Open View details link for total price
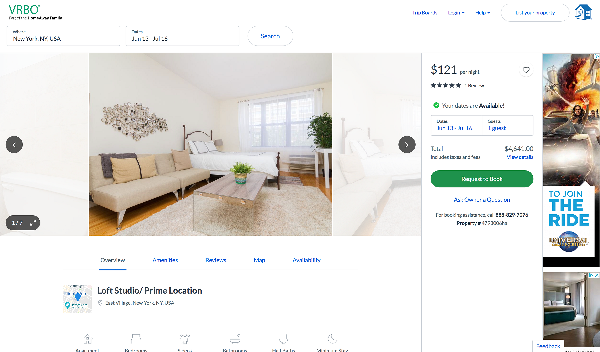Viewport: 600px width, 352px height. click(x=520, y=157)
